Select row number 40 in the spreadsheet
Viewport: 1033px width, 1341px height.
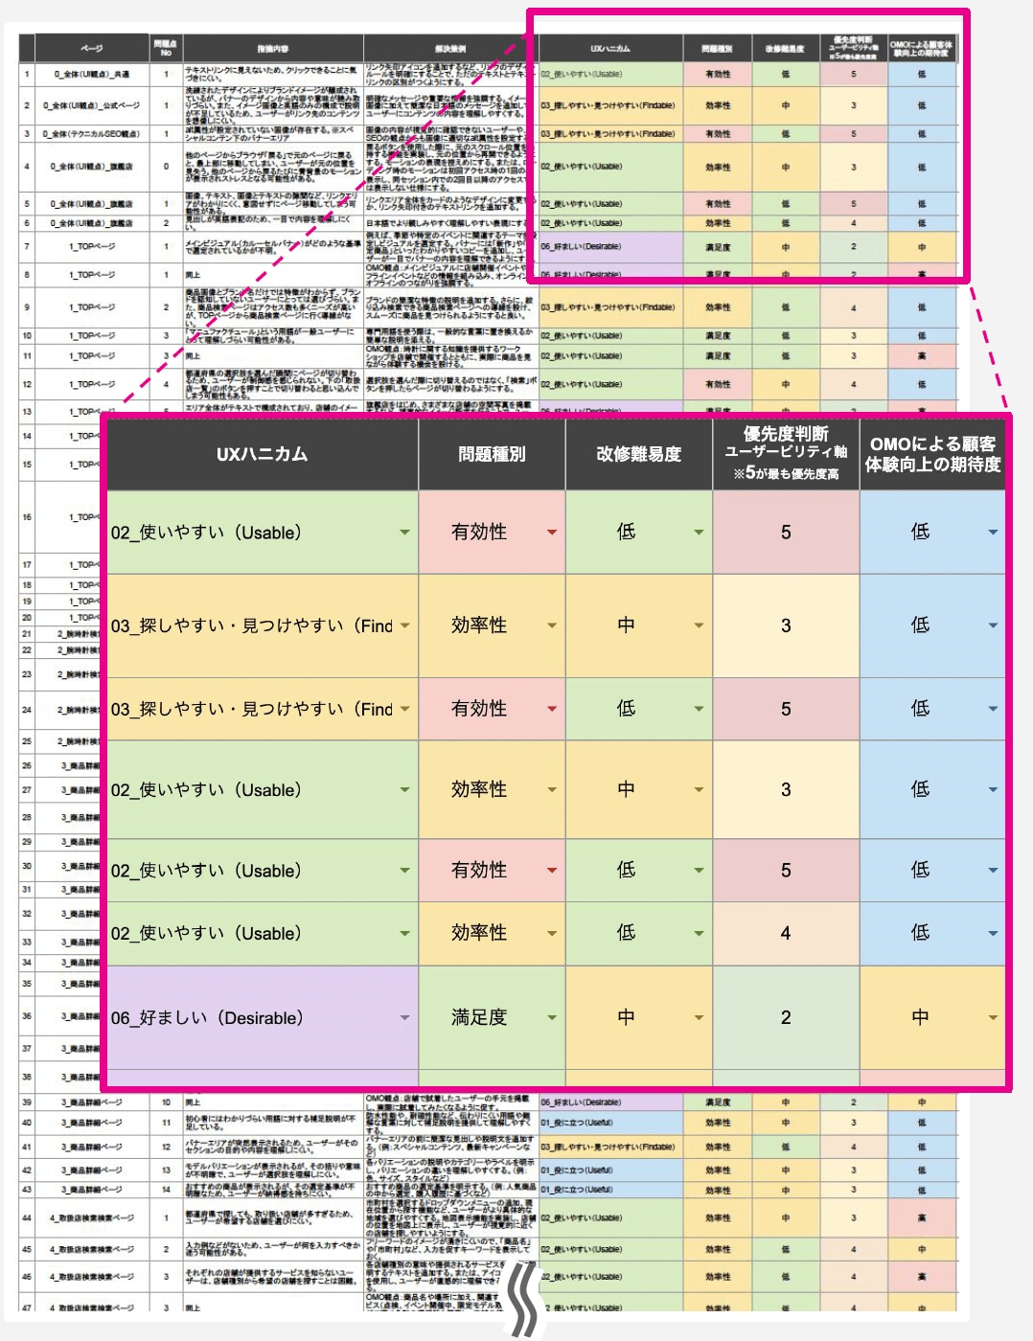click(27, 1123)
